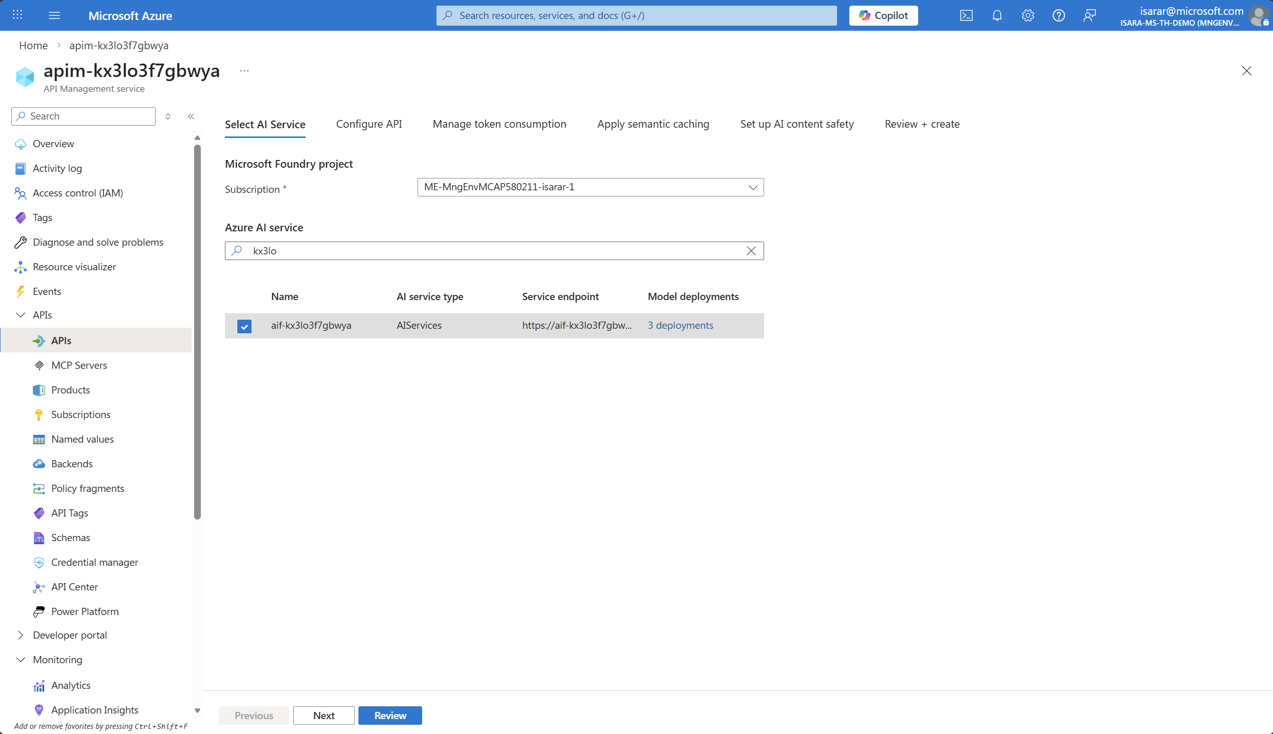Open the hamburger portal menu
The width and height of the screenshot is (1273, 734).
54,15
